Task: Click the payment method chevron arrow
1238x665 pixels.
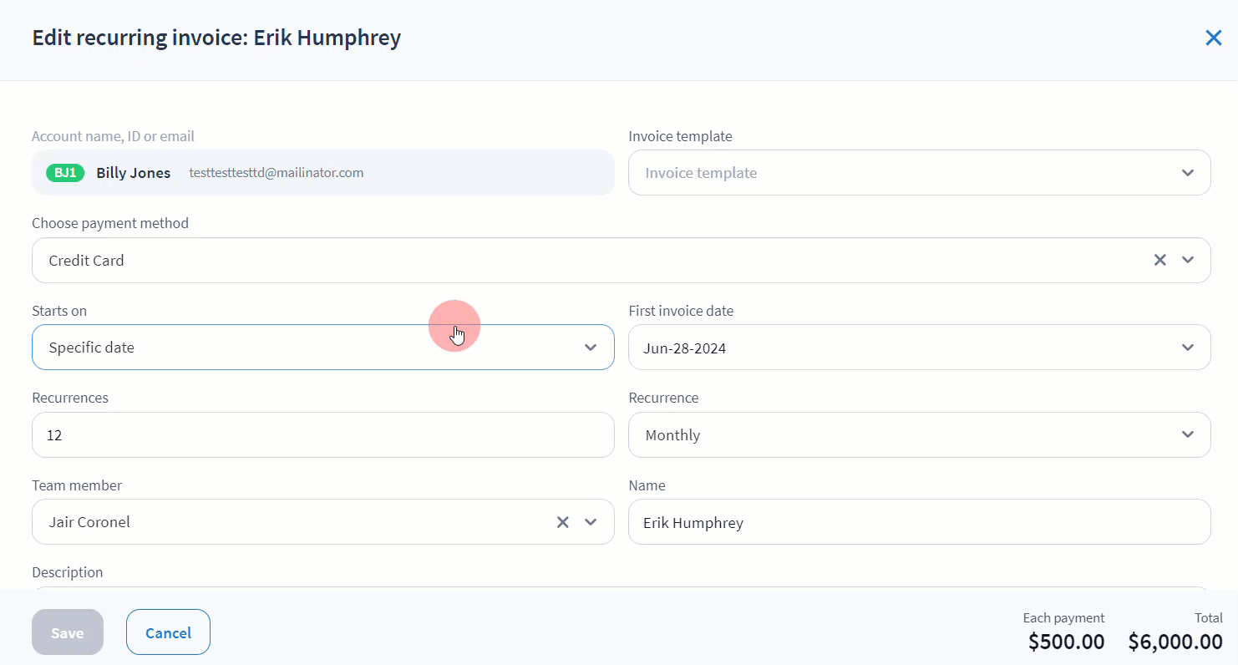Action: [x=1187, y=260]
